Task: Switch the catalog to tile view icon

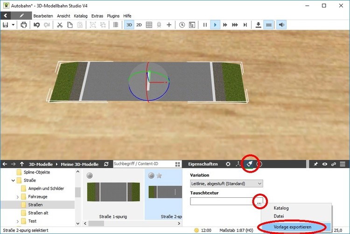Action: (x=178, y=164)
